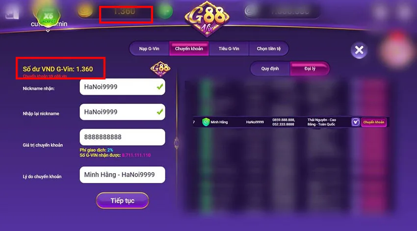Screen dimensions: 417x231
Task: Close the transfer dialog with X button
Action: 359,50
